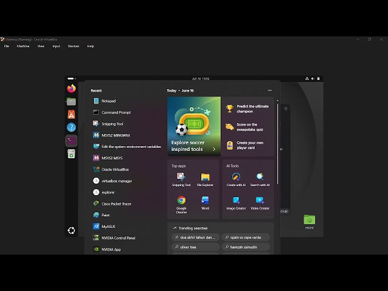Open Video Creator tool

(260, 203)
